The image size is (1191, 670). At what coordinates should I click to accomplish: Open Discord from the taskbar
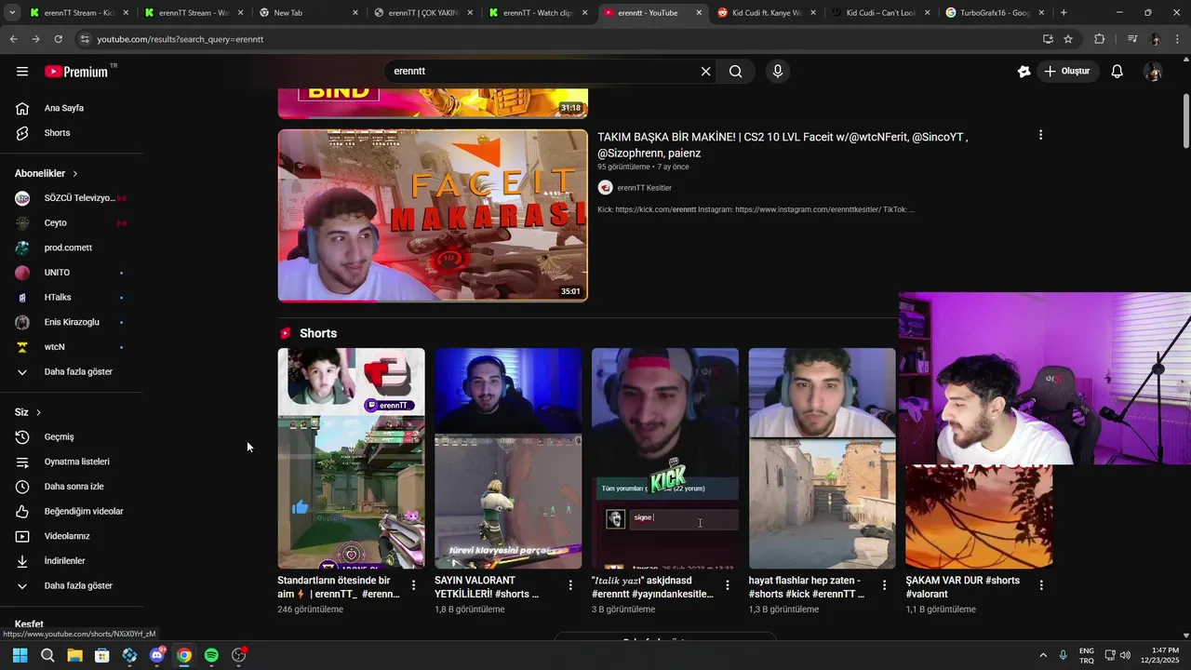157,655
